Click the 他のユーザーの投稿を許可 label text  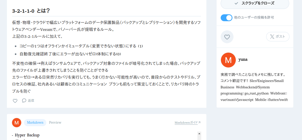pyautogui.click(x=254, y=17)
